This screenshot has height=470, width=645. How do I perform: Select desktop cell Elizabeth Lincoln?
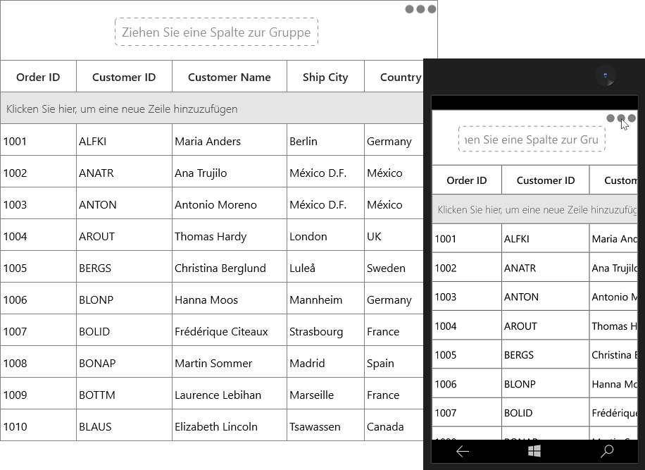(230, 426)
